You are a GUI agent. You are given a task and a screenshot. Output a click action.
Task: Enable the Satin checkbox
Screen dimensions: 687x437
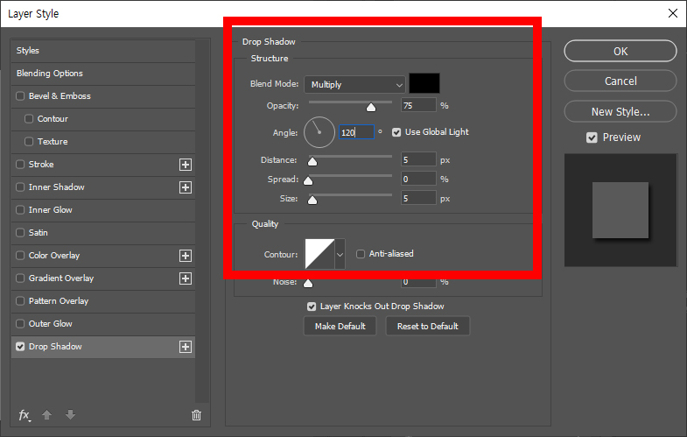[x=20, y=233]
